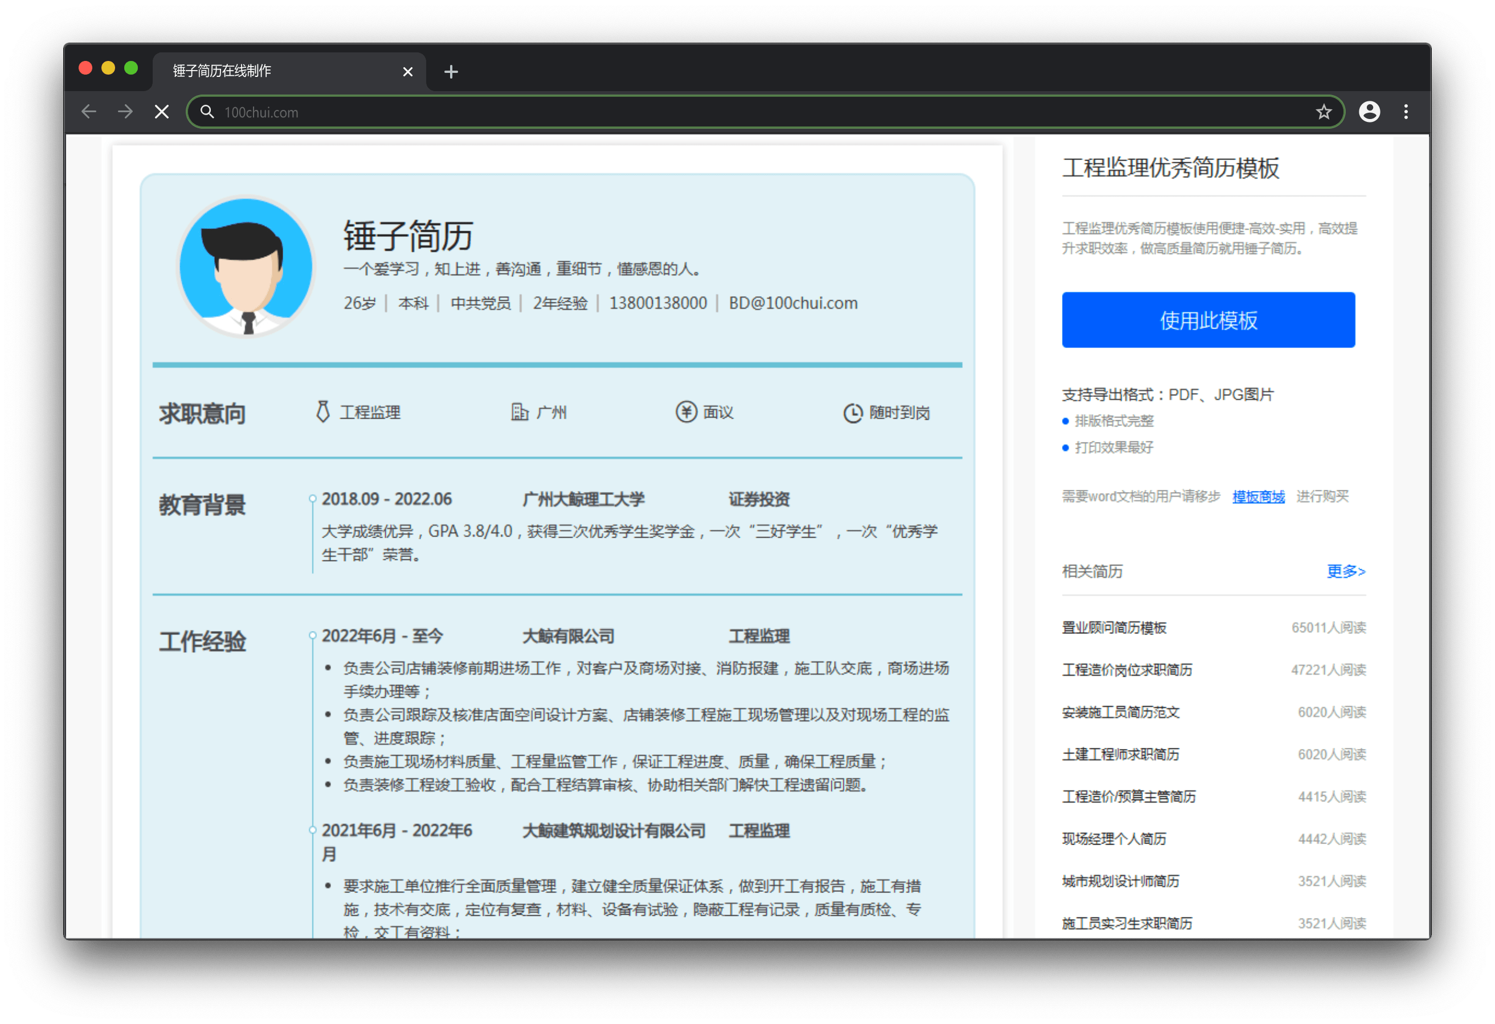The image size is (1495, 1024).
Task: Bookmark page with the star icon
Action: pos(1324,112)
